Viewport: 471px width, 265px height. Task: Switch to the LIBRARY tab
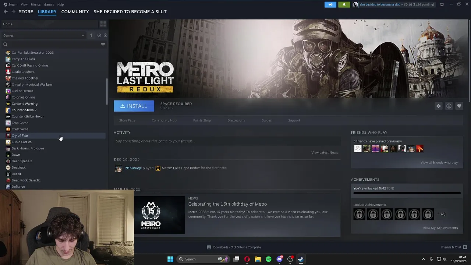[x=47, y=12]
